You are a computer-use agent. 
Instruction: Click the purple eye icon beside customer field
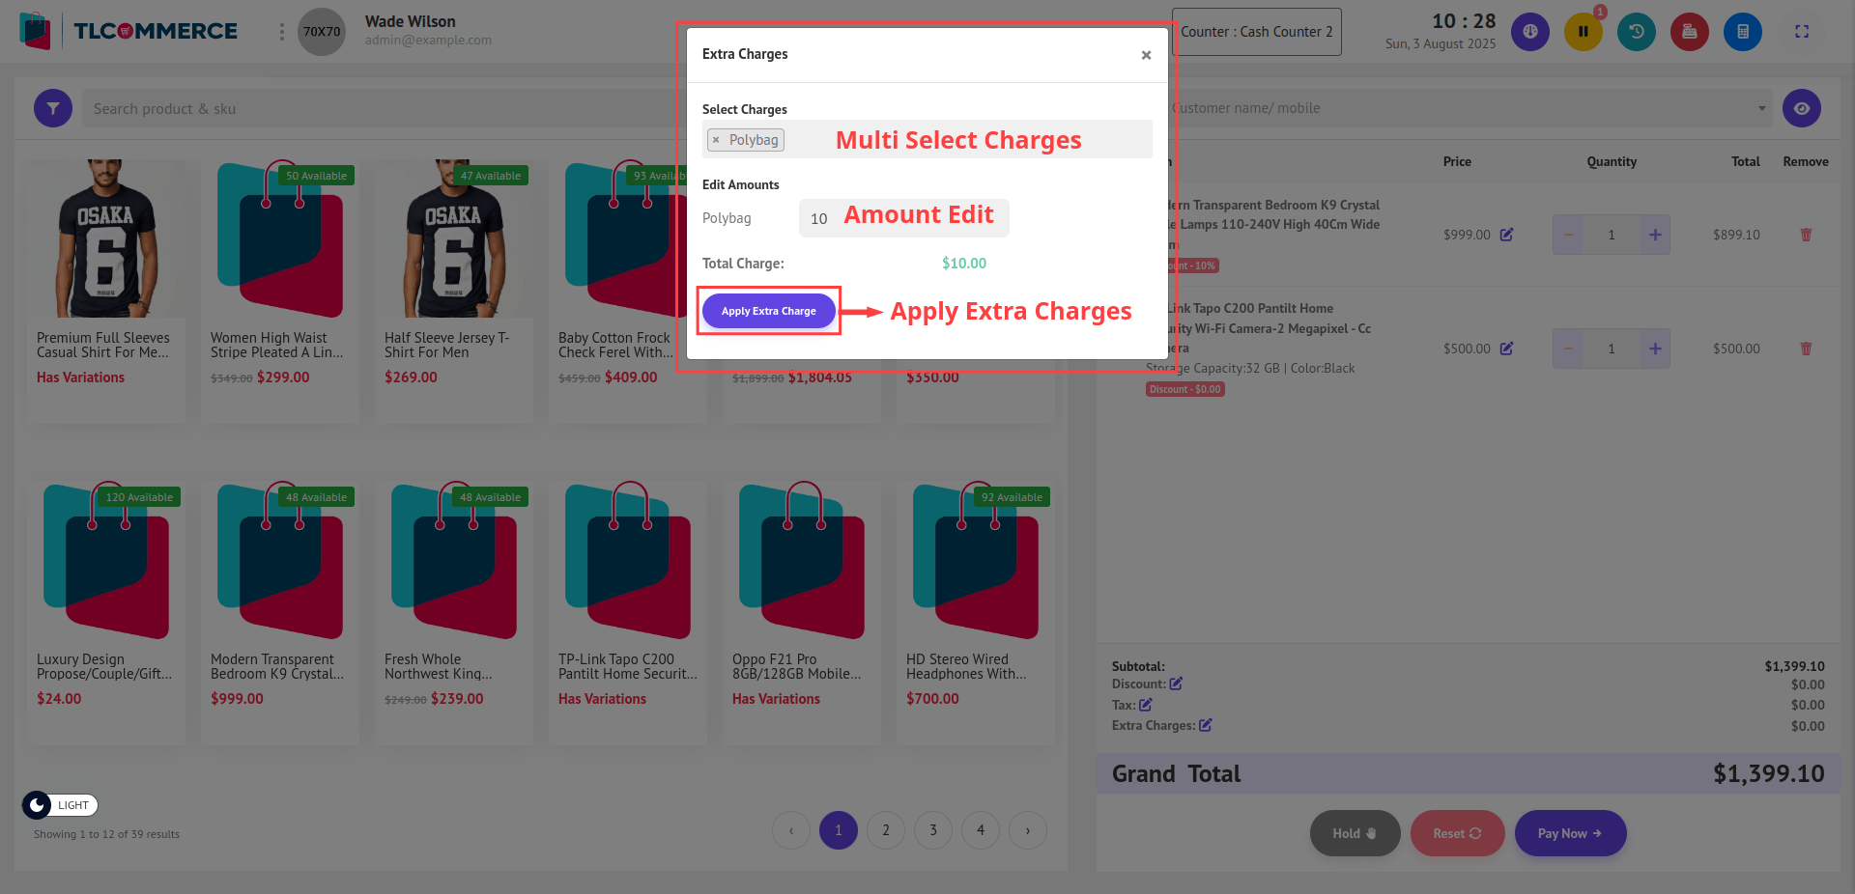point(1801,109)
